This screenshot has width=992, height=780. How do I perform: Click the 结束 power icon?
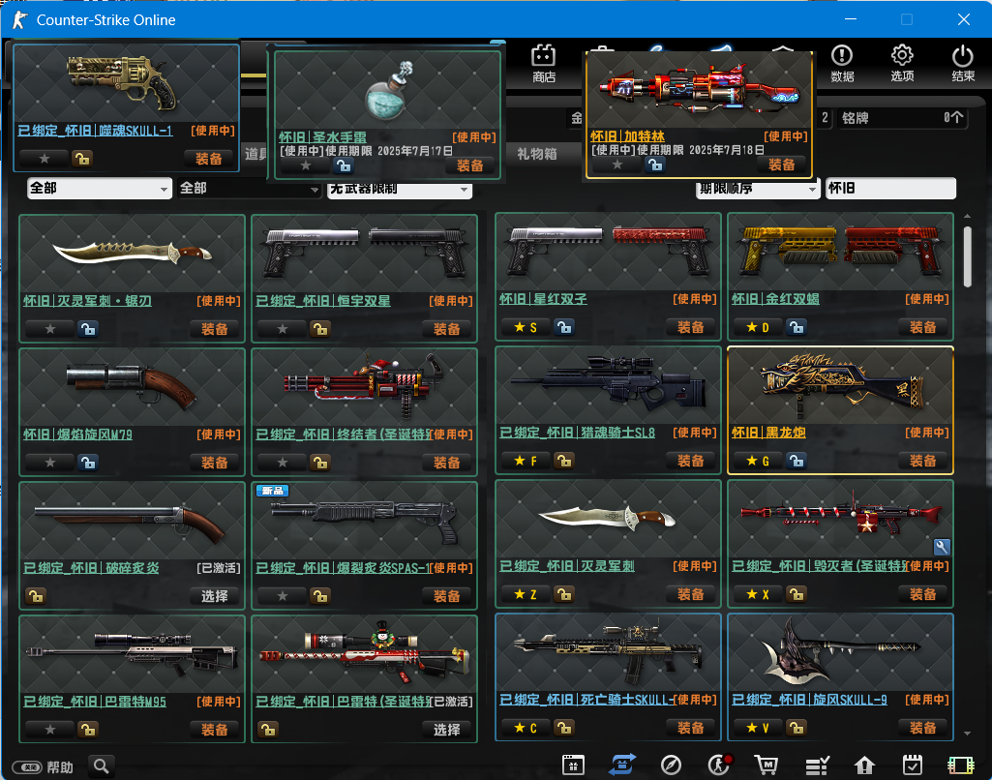963,63
